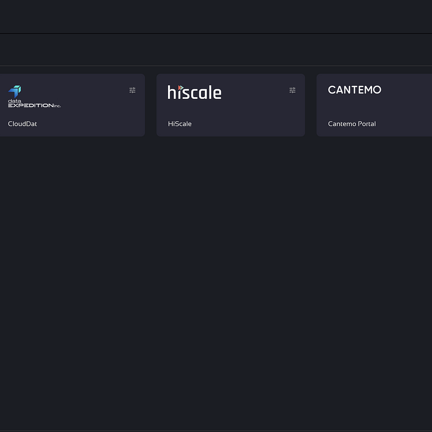Click the CANTEMO logo
Screen dimensions: 432x432
(354, 90)
